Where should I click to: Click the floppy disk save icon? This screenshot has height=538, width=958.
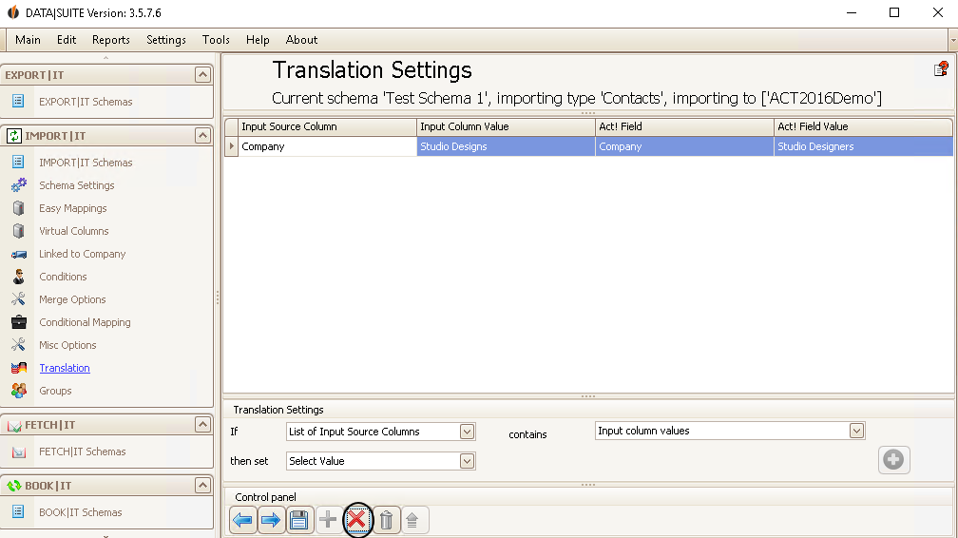(x=298, y=520)
